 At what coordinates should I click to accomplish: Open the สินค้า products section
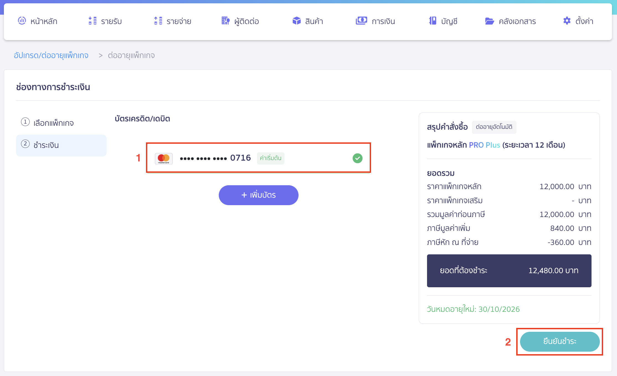[x=307, y=21]
